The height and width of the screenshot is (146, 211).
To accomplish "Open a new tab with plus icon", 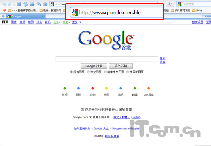I will click(3, 17).
